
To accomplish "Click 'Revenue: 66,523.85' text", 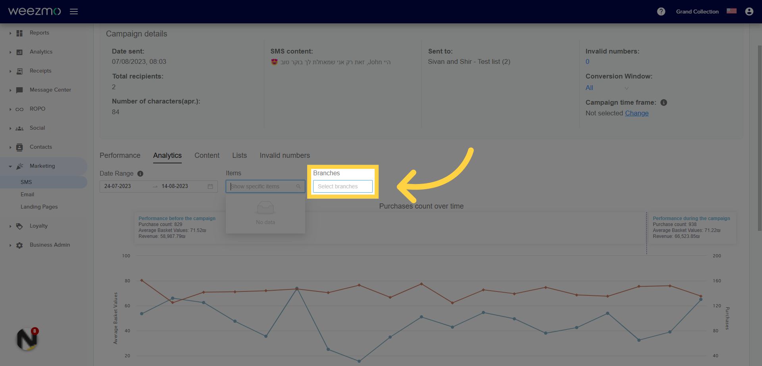I will pos(676,236).
